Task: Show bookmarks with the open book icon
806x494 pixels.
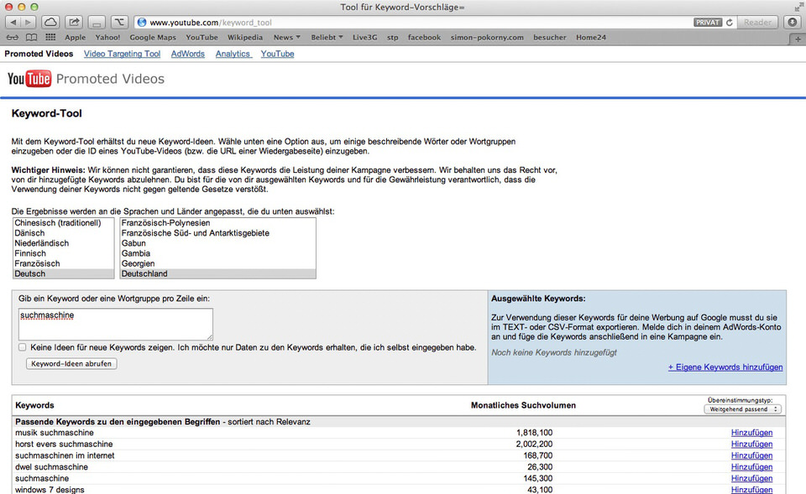Action: 31,38
